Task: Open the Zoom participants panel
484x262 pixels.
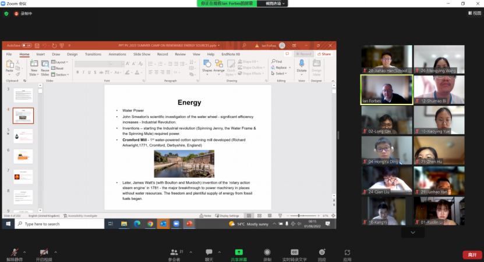Action: click(174, 252)
